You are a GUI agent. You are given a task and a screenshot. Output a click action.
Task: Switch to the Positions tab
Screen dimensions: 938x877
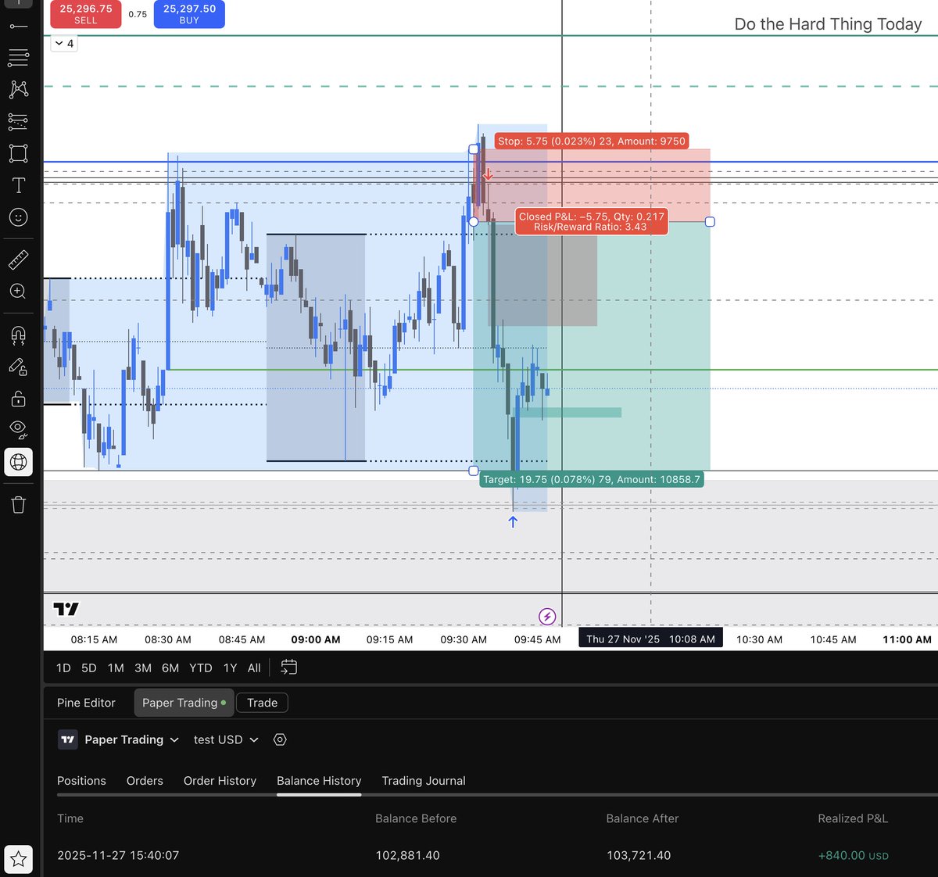[x=81, y=780]
